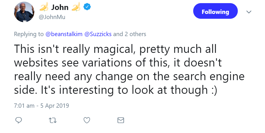Image resolution: width=265 pixels, height=133 pixels.
Task: Send tweet via Direct Message envelope icon
Action: 121,120
